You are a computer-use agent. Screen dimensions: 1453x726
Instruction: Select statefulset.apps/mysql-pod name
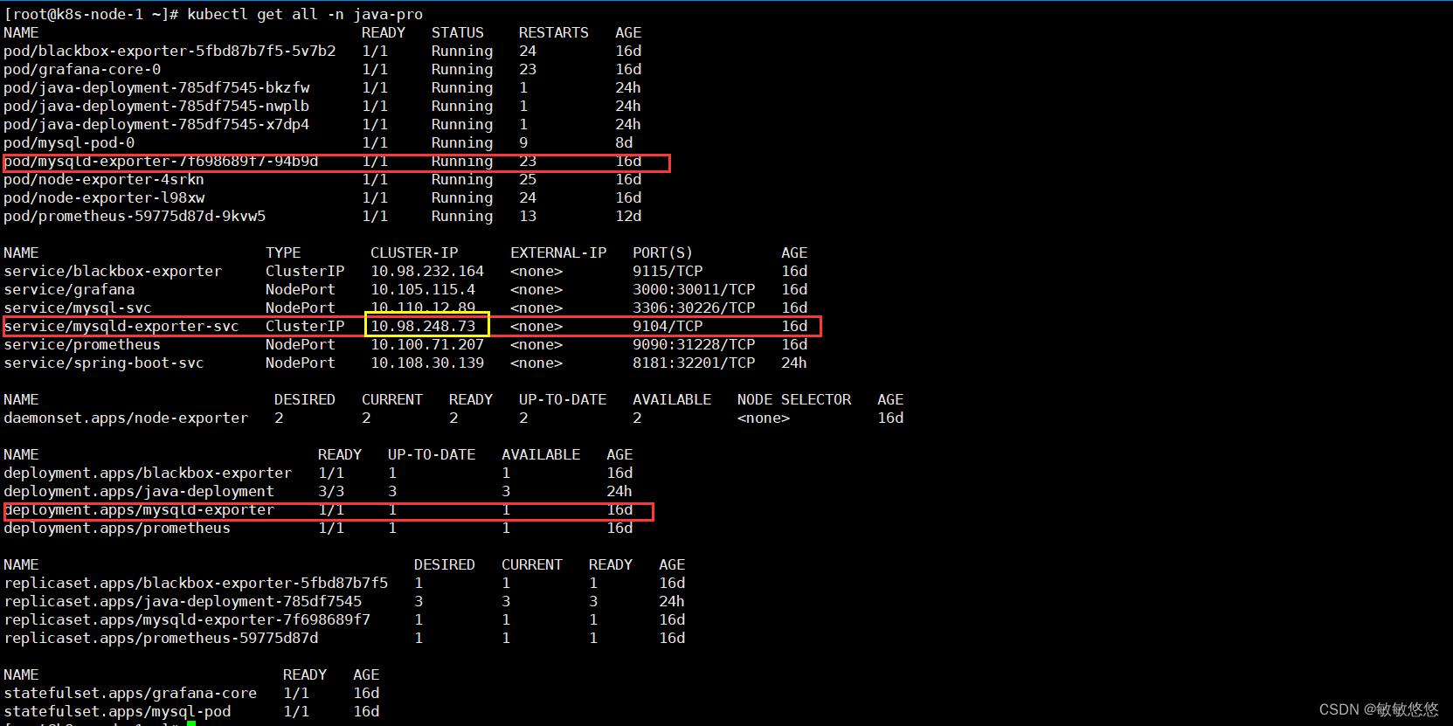(x=117, y=711)
